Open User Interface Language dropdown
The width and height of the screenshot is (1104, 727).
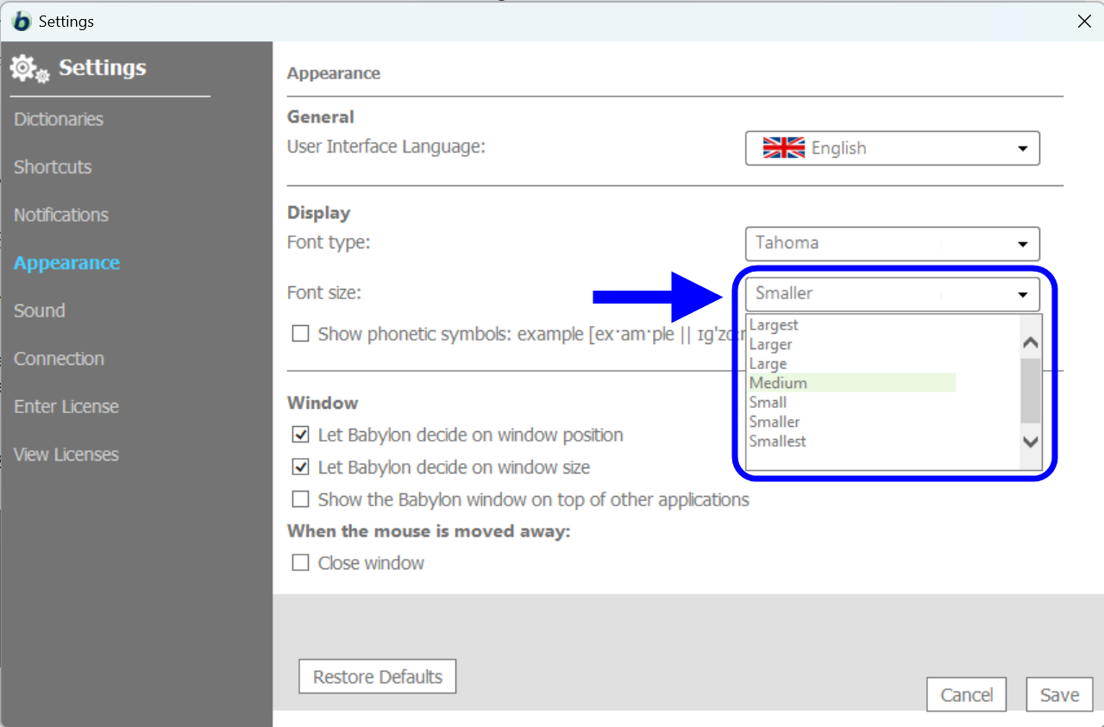(893, 148)
